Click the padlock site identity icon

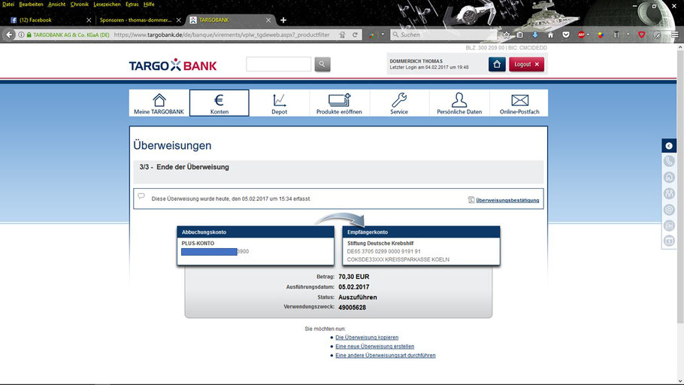(29, 35)
